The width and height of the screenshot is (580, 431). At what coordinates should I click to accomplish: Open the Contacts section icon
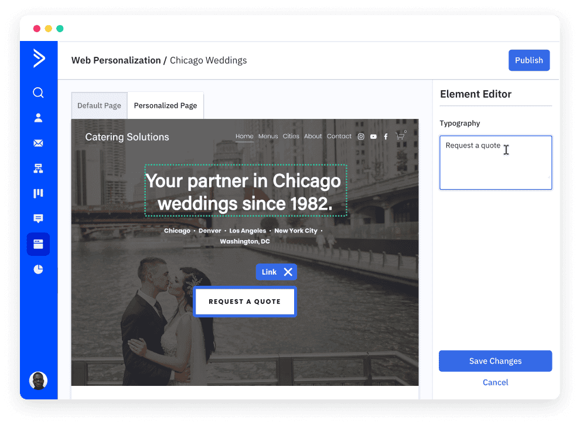(38, 118)
